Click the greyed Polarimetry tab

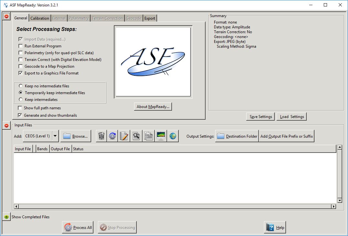point(79,18)
